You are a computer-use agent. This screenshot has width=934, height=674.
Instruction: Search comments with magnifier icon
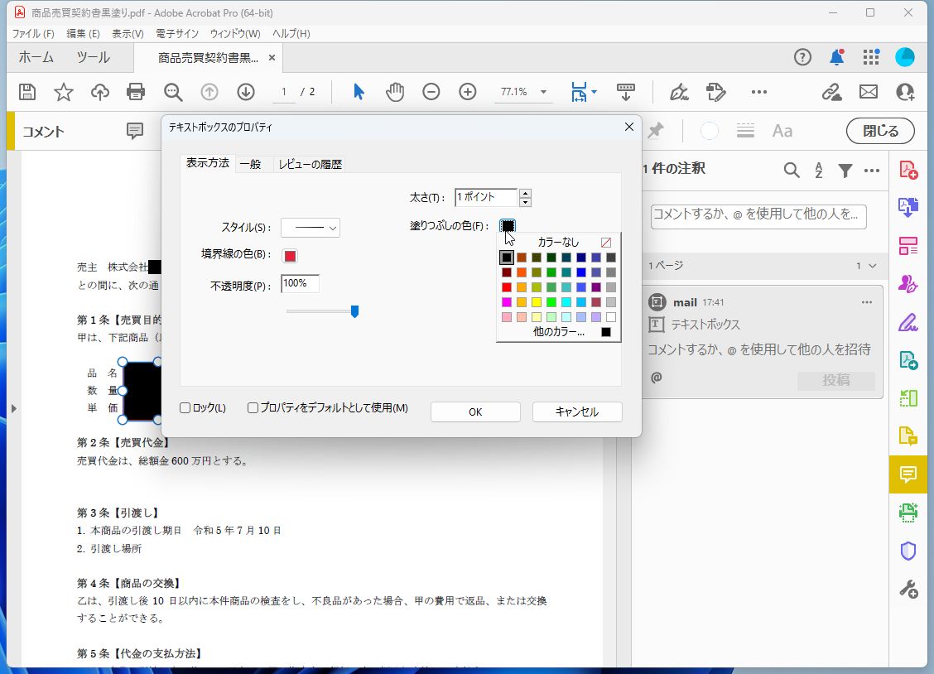792,171
